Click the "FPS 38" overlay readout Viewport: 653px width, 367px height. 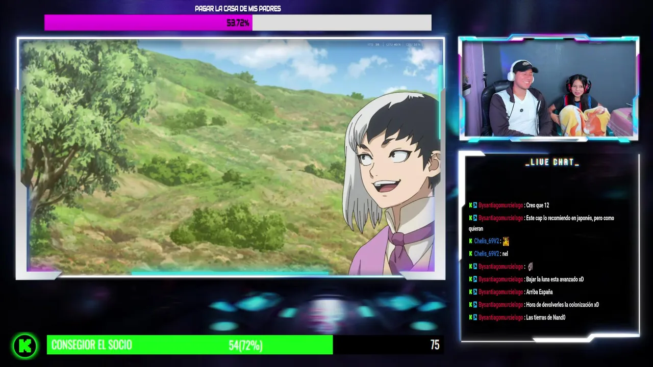(x=373, y=45)
